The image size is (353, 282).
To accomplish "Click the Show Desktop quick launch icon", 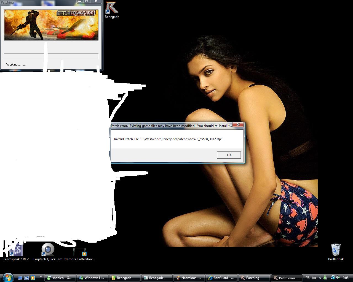I will click(20, 278).
